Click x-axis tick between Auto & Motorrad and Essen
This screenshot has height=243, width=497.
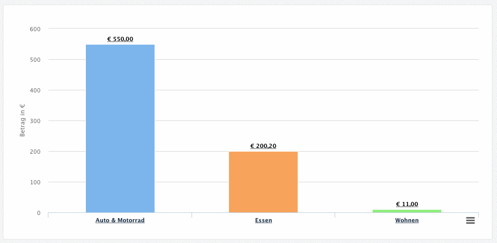192,215
